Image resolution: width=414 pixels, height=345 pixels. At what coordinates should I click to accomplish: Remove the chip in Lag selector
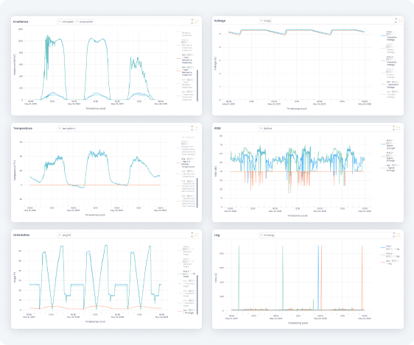(x=262, y=235)
